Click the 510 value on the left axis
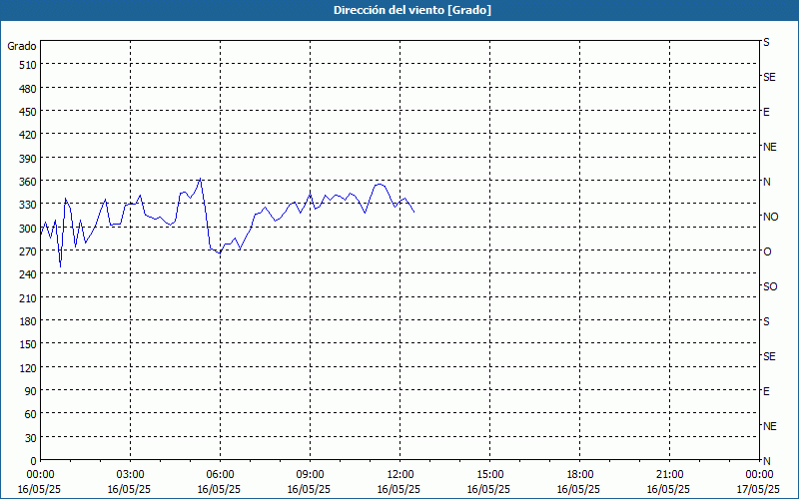Image resolution: width=799 pixels, height=499 pixels. 29,65
